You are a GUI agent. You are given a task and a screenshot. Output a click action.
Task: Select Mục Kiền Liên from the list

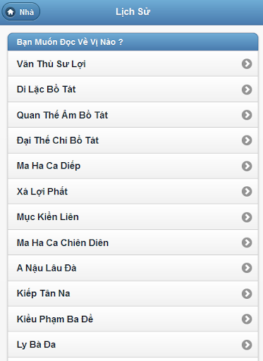pos(133,217)
